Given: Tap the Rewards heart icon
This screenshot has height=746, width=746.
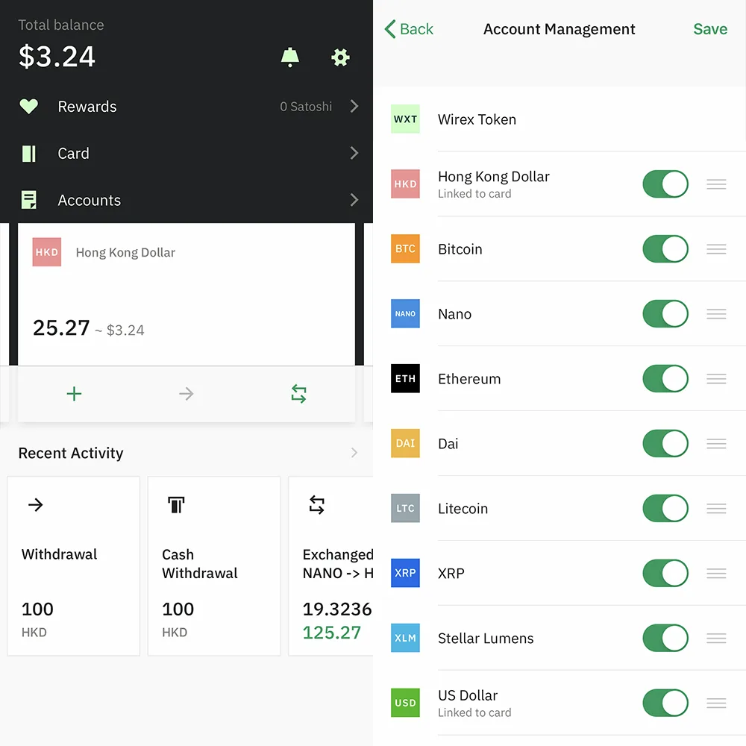Looking at the screenshot, I should pyautogui.click(x=28, y=106).
